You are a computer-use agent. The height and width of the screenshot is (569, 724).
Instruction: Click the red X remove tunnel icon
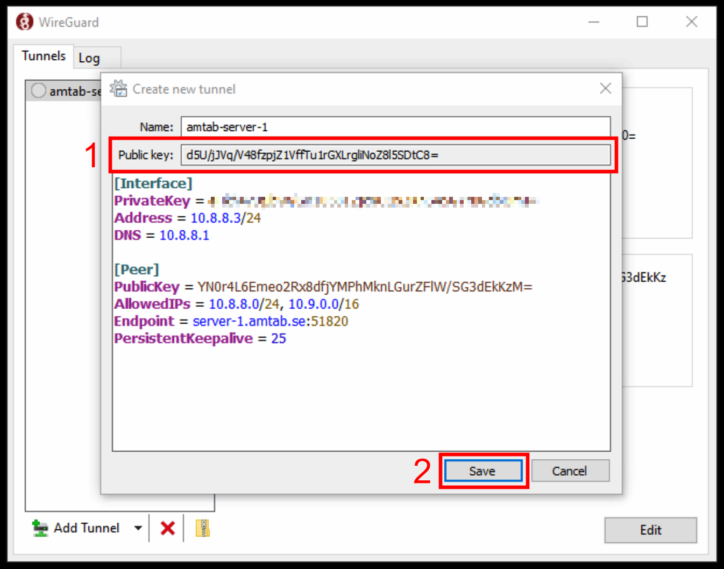point(168,528)
